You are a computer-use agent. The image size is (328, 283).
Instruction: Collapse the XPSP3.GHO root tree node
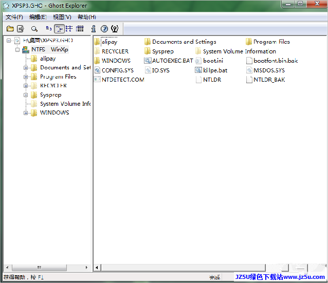pyautogui.click(x=9, y=41)
